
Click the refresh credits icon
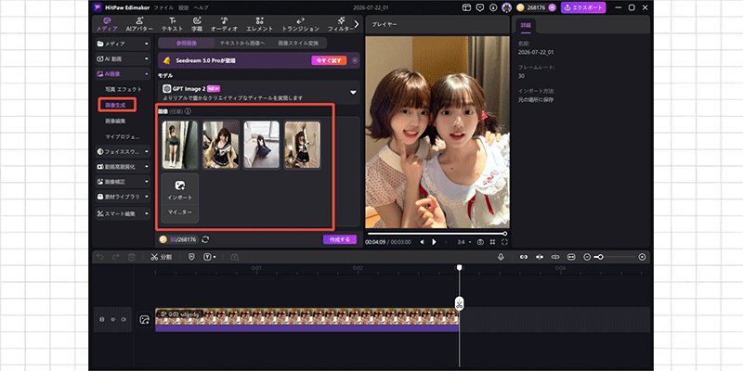tap(205, 239)
